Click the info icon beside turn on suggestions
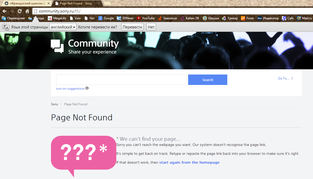The image size is (313, 179). point(87,88)
